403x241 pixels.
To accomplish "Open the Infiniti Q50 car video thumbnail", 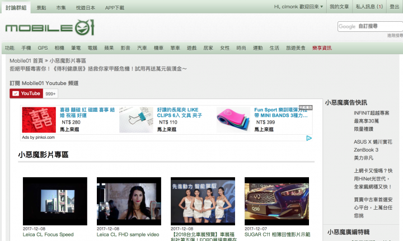I will point(277,201).
